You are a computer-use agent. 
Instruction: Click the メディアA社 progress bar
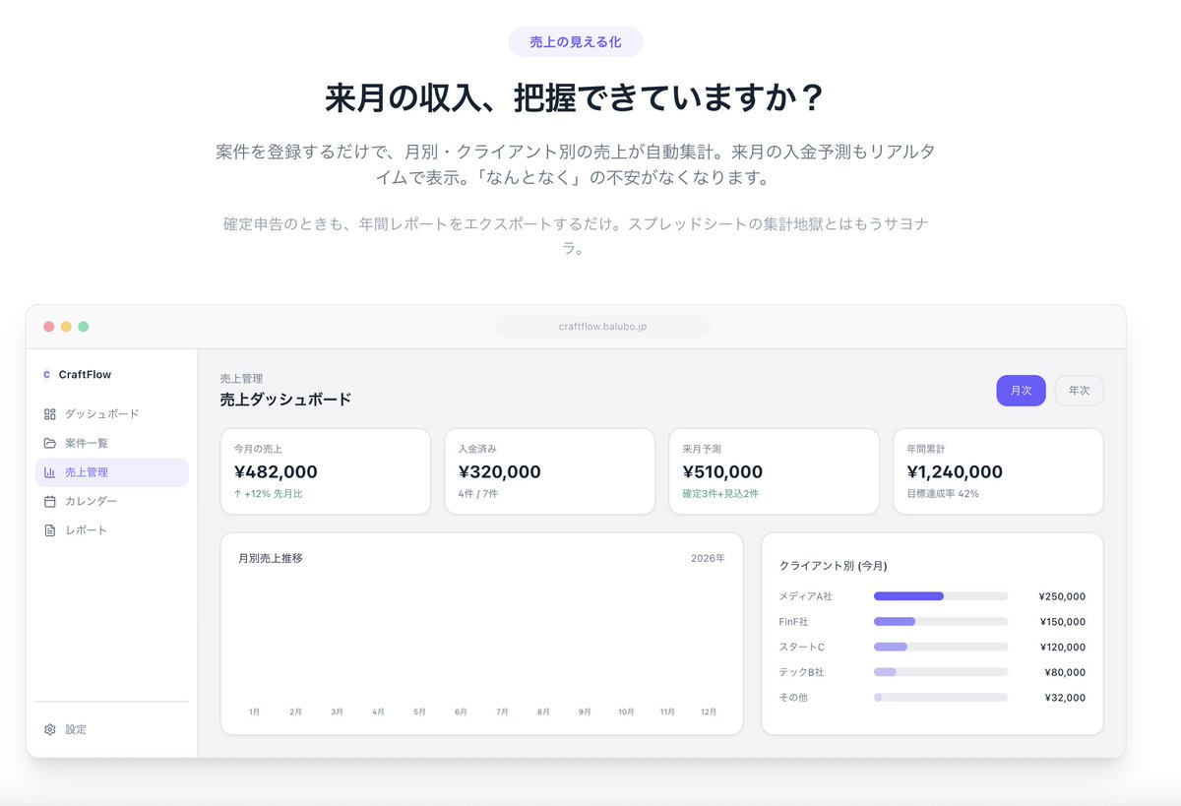pos(941,596)
